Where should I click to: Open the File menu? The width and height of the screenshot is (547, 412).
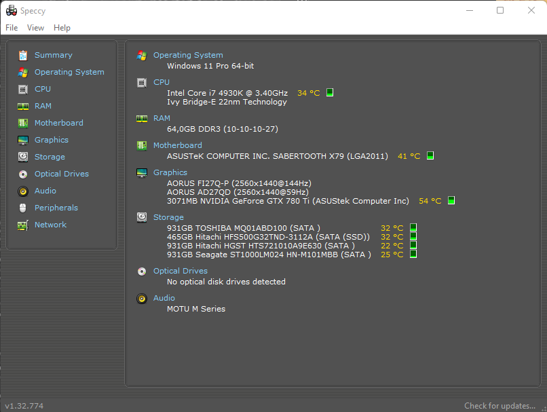[x=11, y=28]
